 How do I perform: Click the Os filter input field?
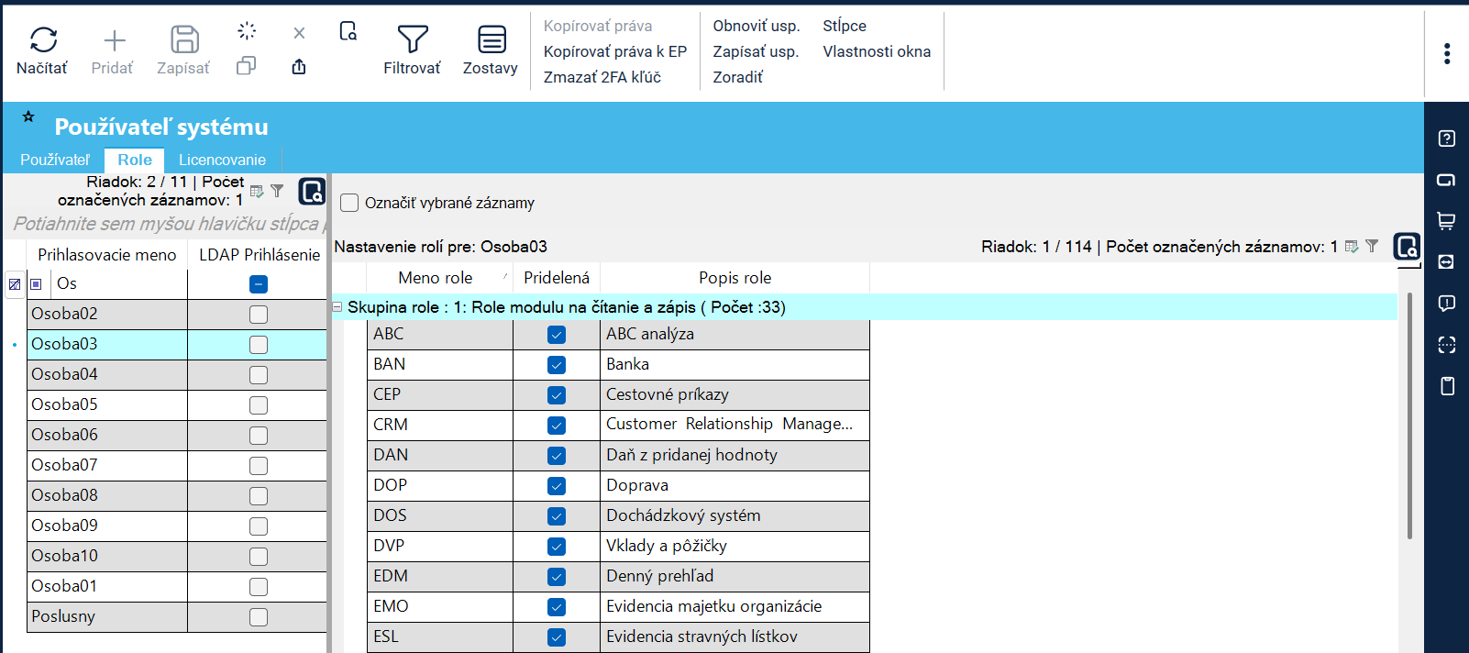point(119,284)
